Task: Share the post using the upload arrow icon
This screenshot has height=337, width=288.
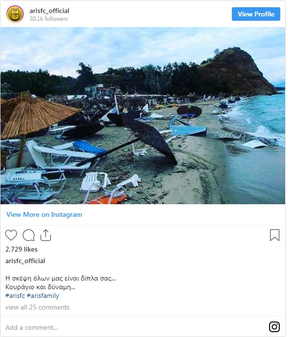Action: [x=45, y=235]
